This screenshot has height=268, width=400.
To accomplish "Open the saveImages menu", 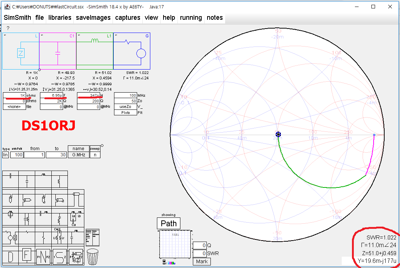I will pyautogui.click(x=93, y=18).
